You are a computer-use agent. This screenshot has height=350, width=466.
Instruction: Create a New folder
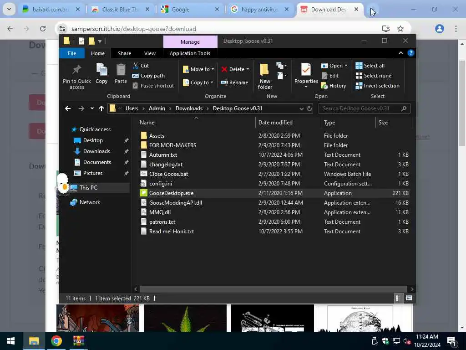pos(265,76)
